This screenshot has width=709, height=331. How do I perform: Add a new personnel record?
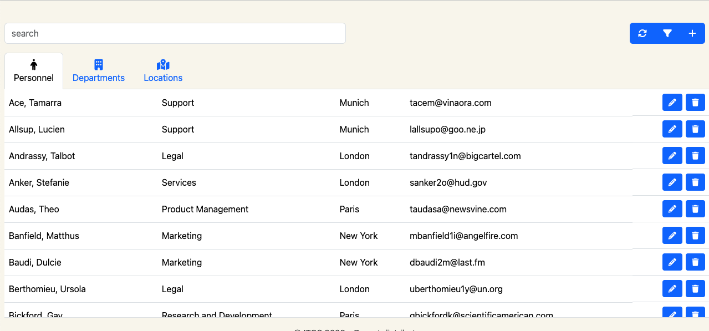(692, 33)
